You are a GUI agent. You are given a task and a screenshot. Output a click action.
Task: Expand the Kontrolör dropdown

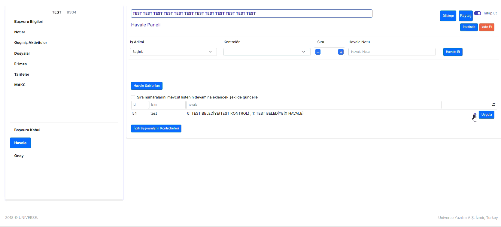tap(267, 52)
